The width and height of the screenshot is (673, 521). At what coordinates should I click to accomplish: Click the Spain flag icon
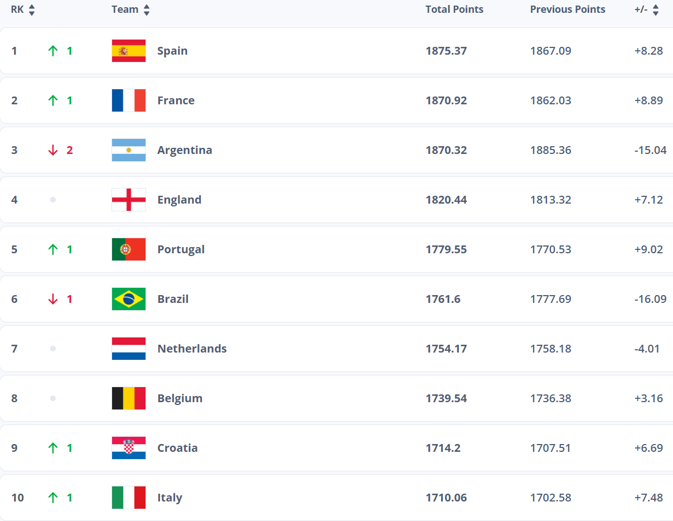(x=129, y=51)
